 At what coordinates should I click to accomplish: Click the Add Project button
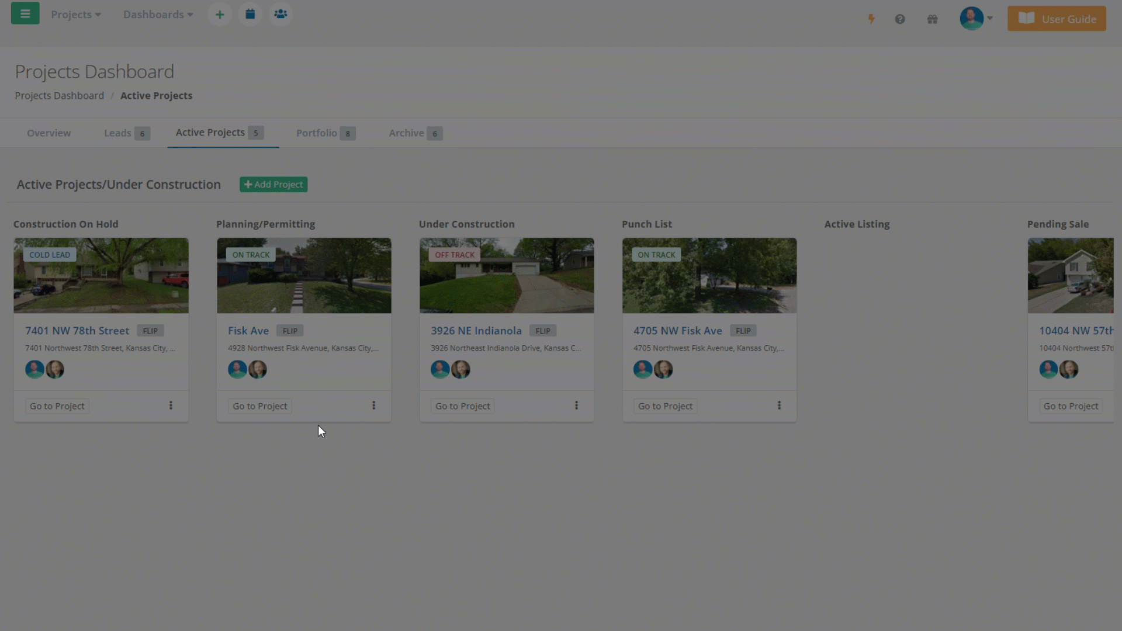pyautogui.click(x=273, y=185)
